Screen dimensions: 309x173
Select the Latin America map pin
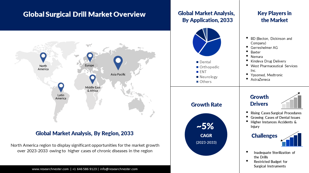click(61, 87)
